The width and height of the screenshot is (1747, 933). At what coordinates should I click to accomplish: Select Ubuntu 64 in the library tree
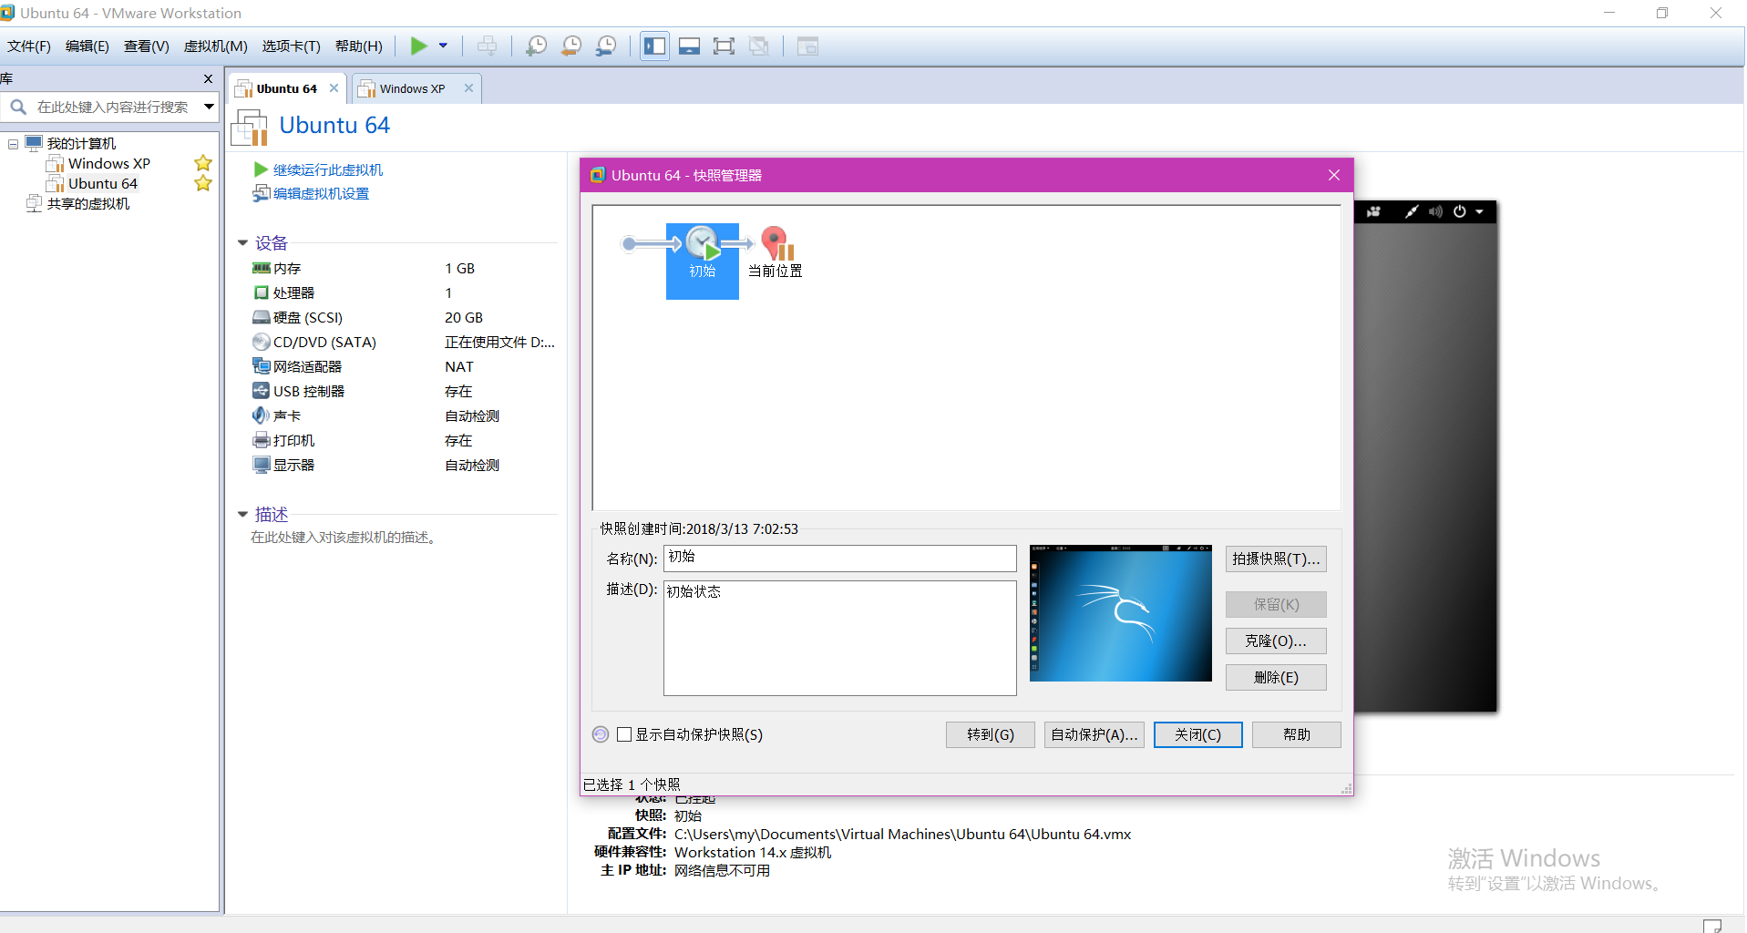(103, 184)
